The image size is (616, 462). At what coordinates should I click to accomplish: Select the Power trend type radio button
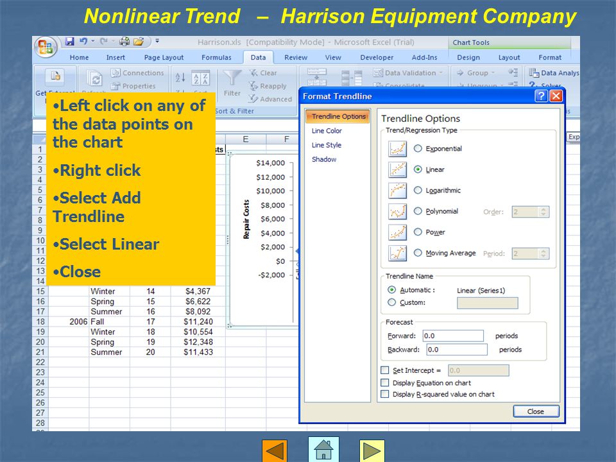coord(418,232)
